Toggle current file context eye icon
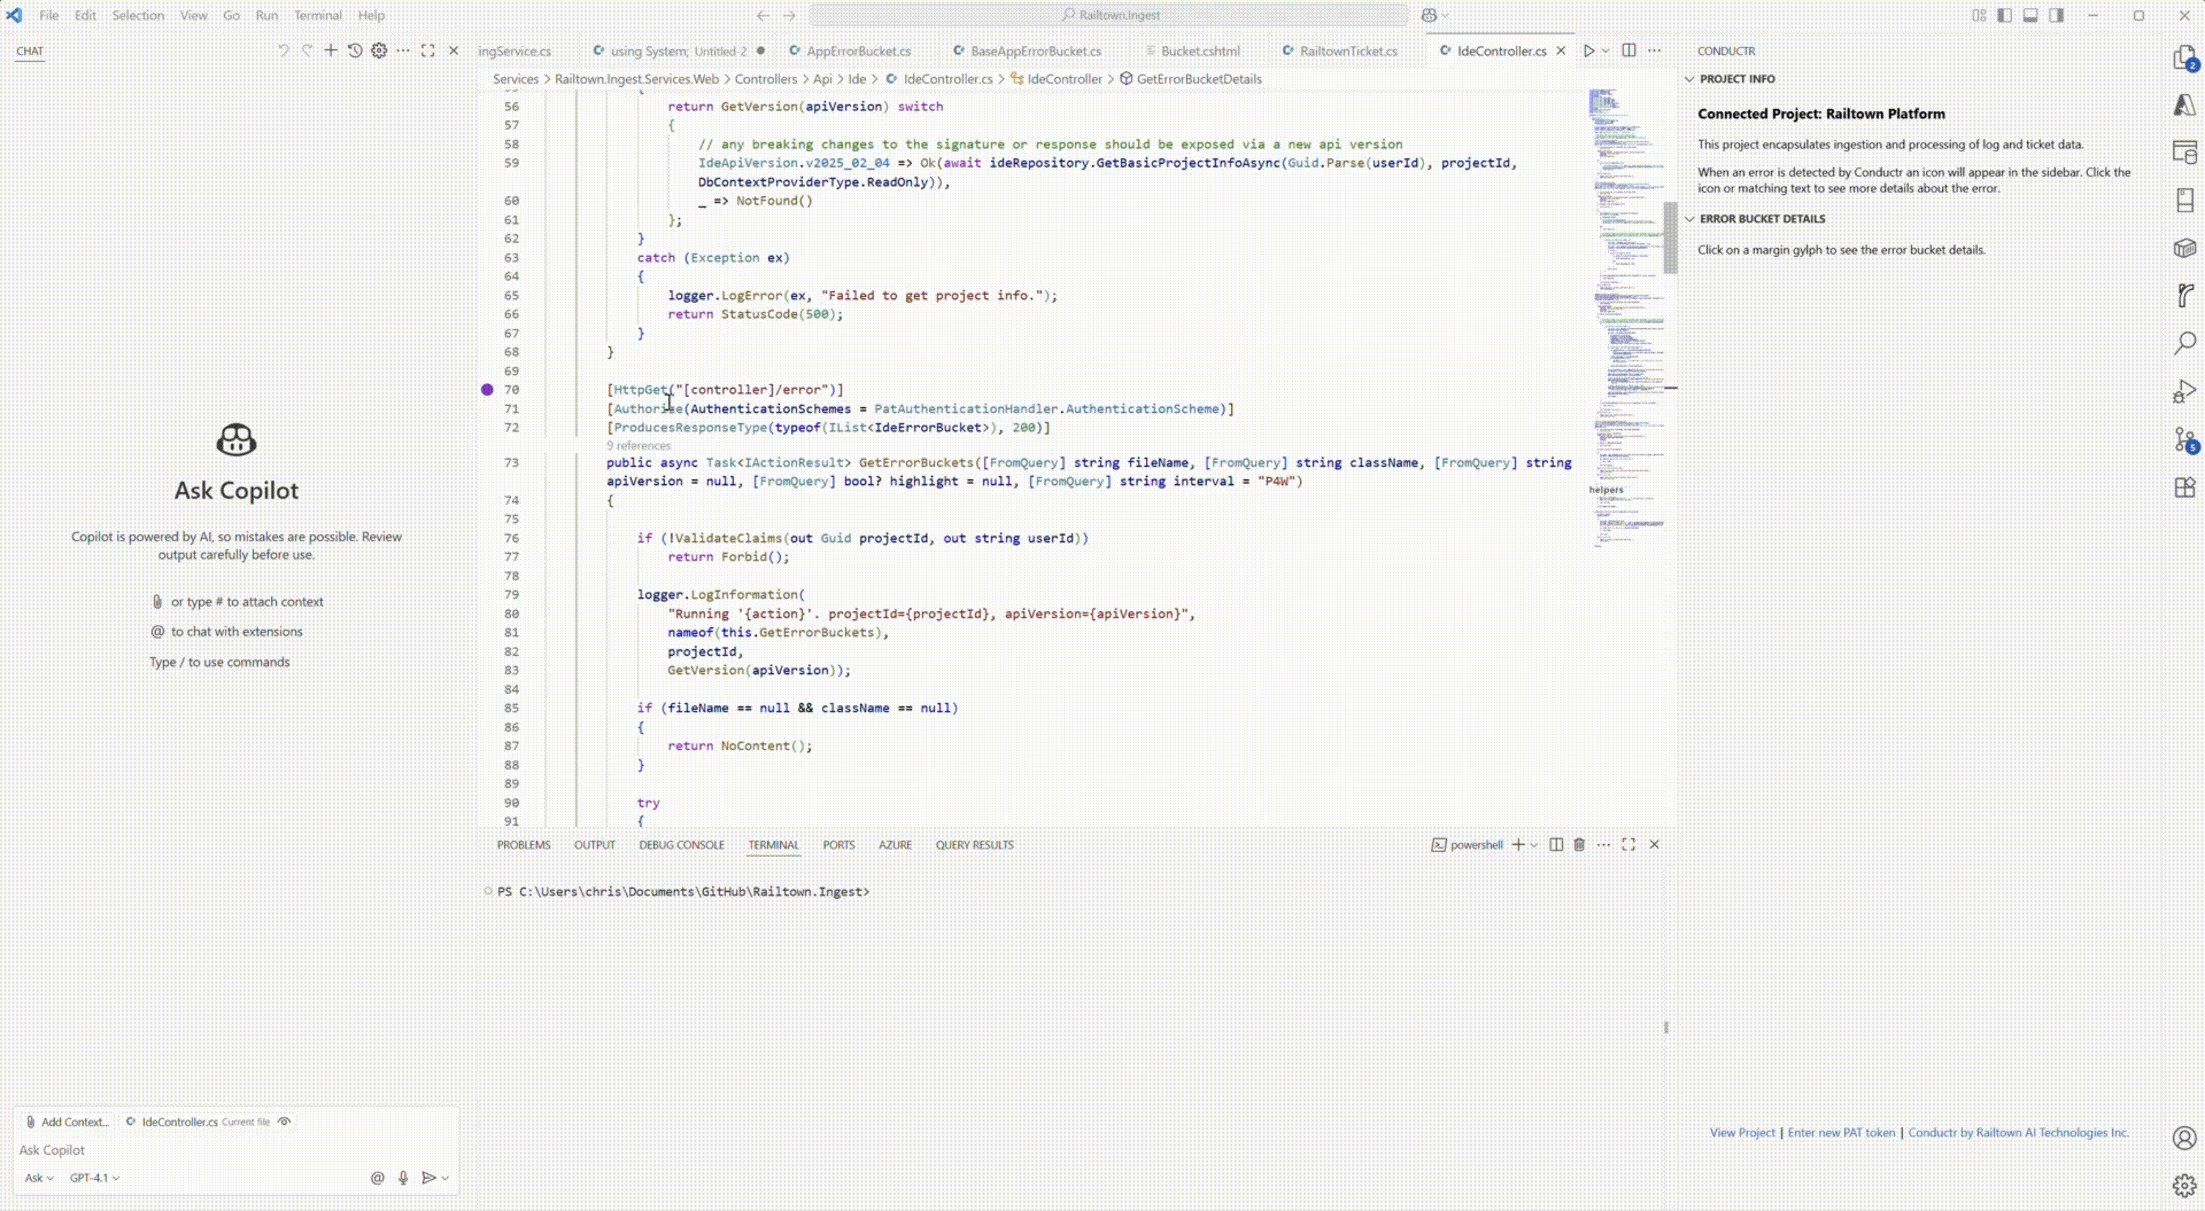Screen dimensions: 2205x1211 click(x=285, y=1122)
